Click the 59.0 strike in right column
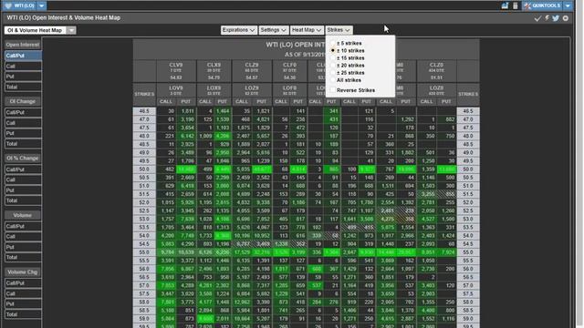Viewport: 584px width, 328px height. click(x=468, y=319)
